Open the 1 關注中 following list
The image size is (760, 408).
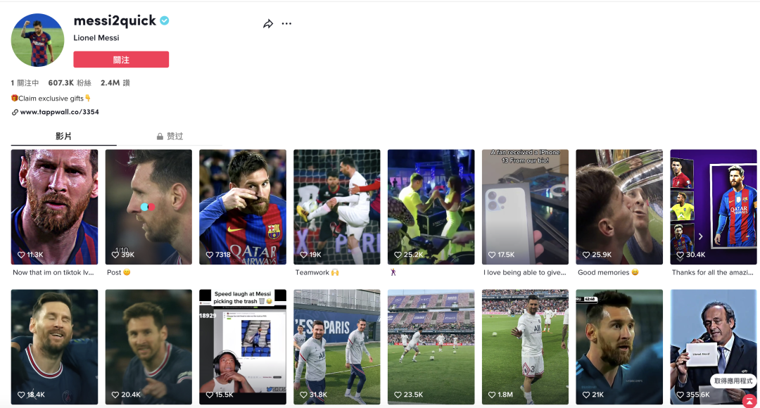(25, 83)
